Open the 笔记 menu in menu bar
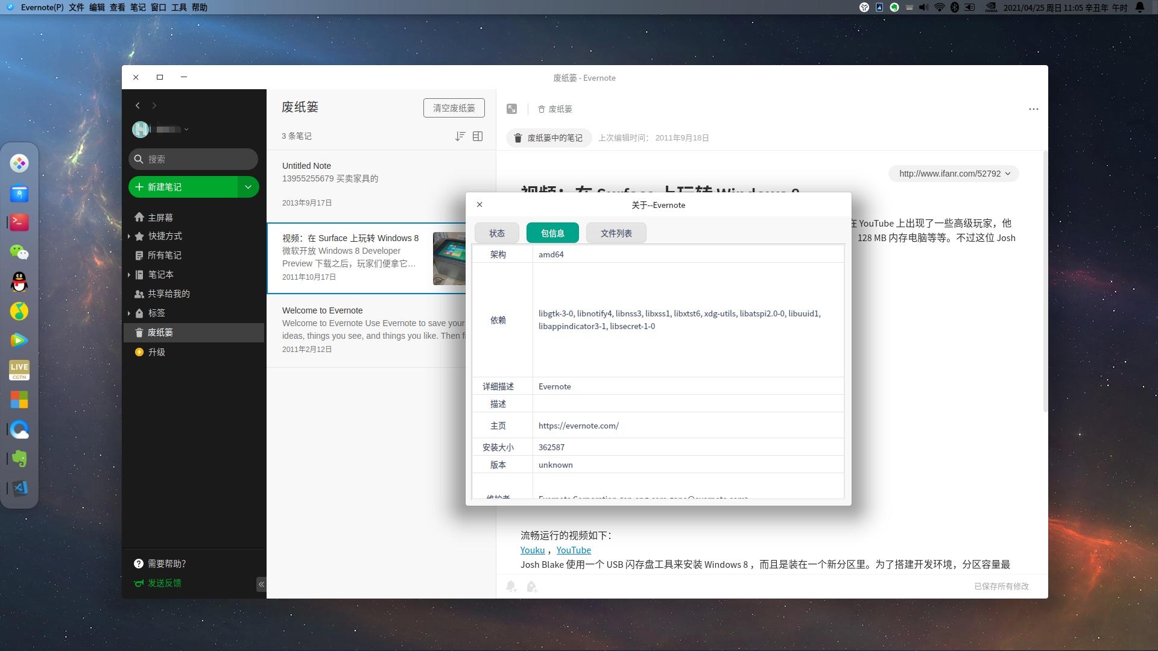1158x651 pixels. [x=138, y=7]
